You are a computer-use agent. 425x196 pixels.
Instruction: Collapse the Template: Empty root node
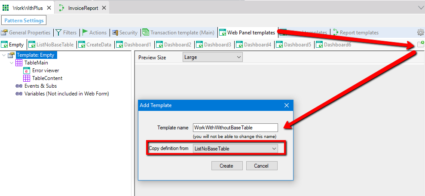(4, 55)
